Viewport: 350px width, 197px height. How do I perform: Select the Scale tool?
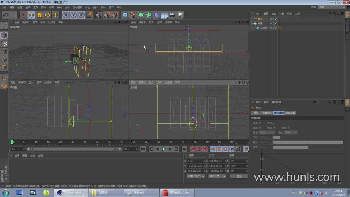coord(39,15)
